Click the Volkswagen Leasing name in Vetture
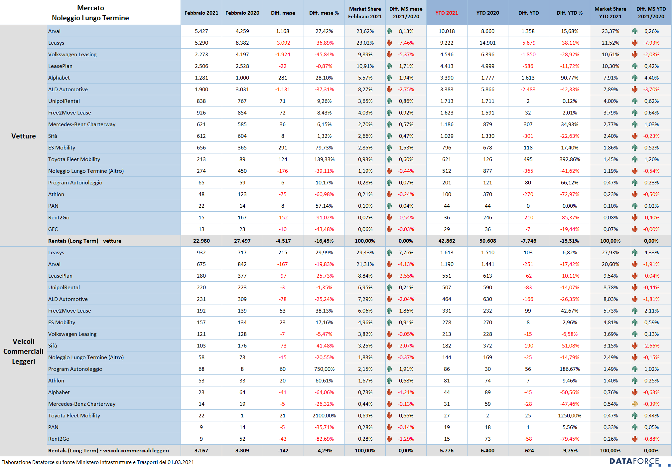 (x=72, y=54)
